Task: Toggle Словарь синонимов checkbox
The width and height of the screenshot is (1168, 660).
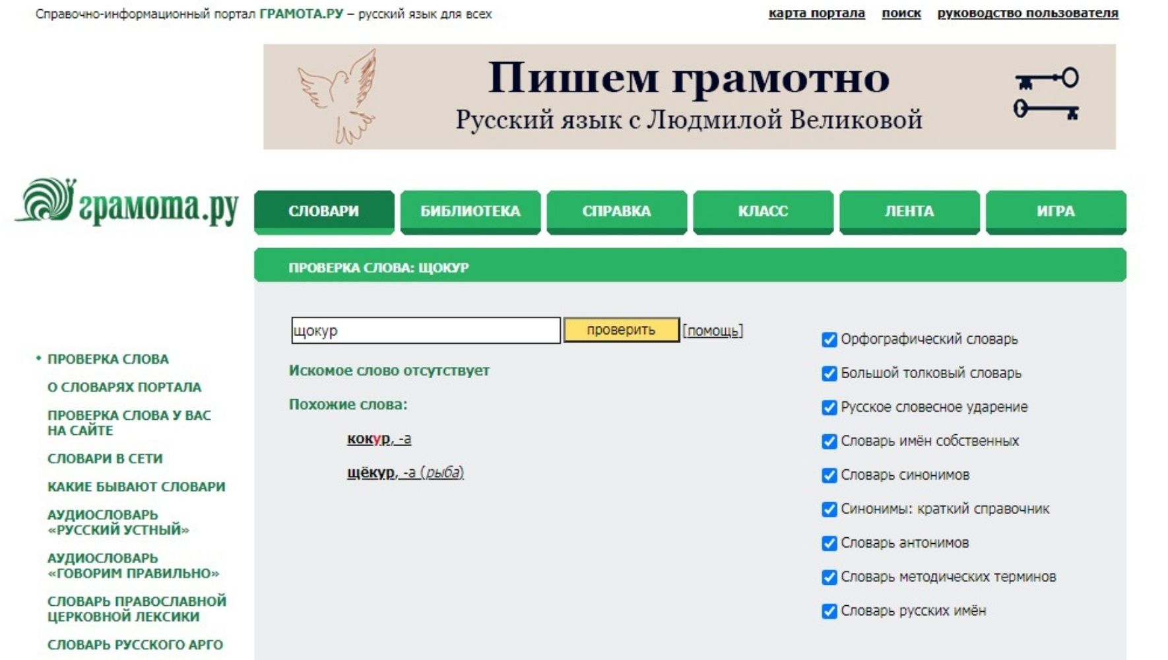Action: tap(829, 475)
